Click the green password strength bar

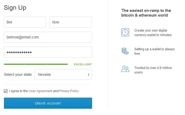(36, 64)
